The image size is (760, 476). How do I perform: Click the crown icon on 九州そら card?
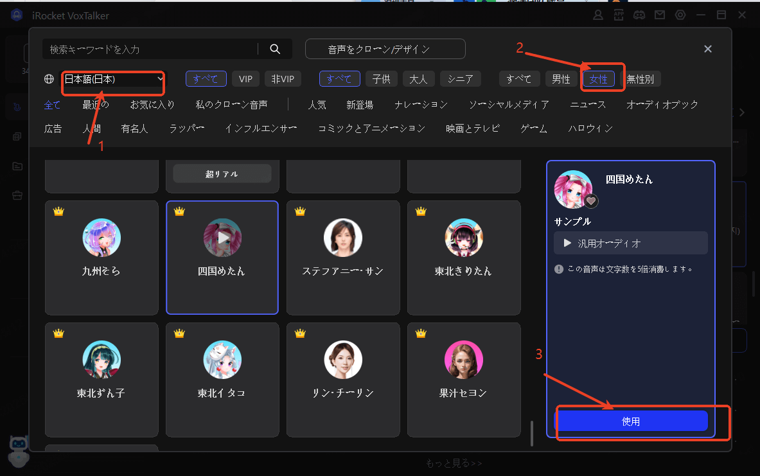pos(58,211)
